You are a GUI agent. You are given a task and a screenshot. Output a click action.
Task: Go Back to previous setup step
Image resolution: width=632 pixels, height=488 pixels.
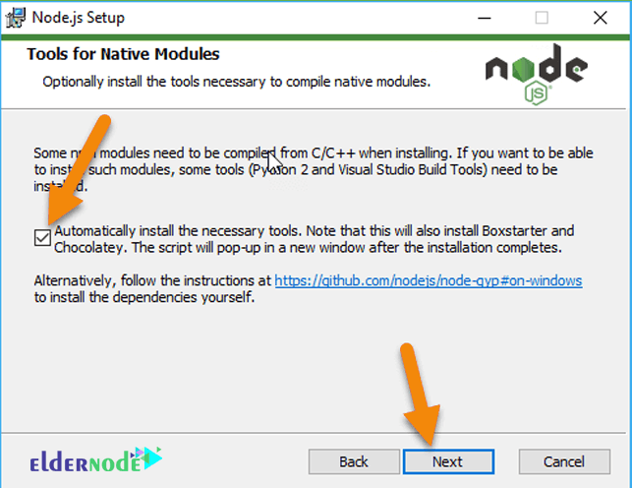[354, 461]
